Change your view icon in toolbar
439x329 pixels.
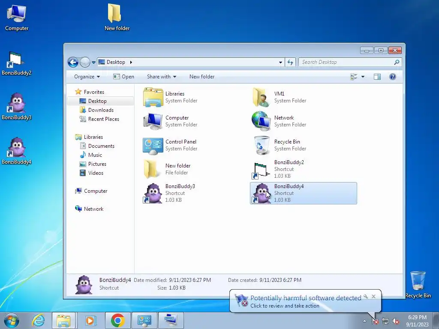click(354, 77)
